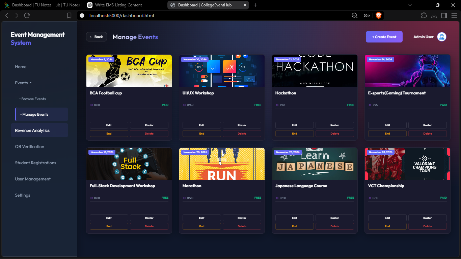Image resolution: width=461 pixels, height=259 pixels.
Task: Click the address bar URL field
Action: 216,16
